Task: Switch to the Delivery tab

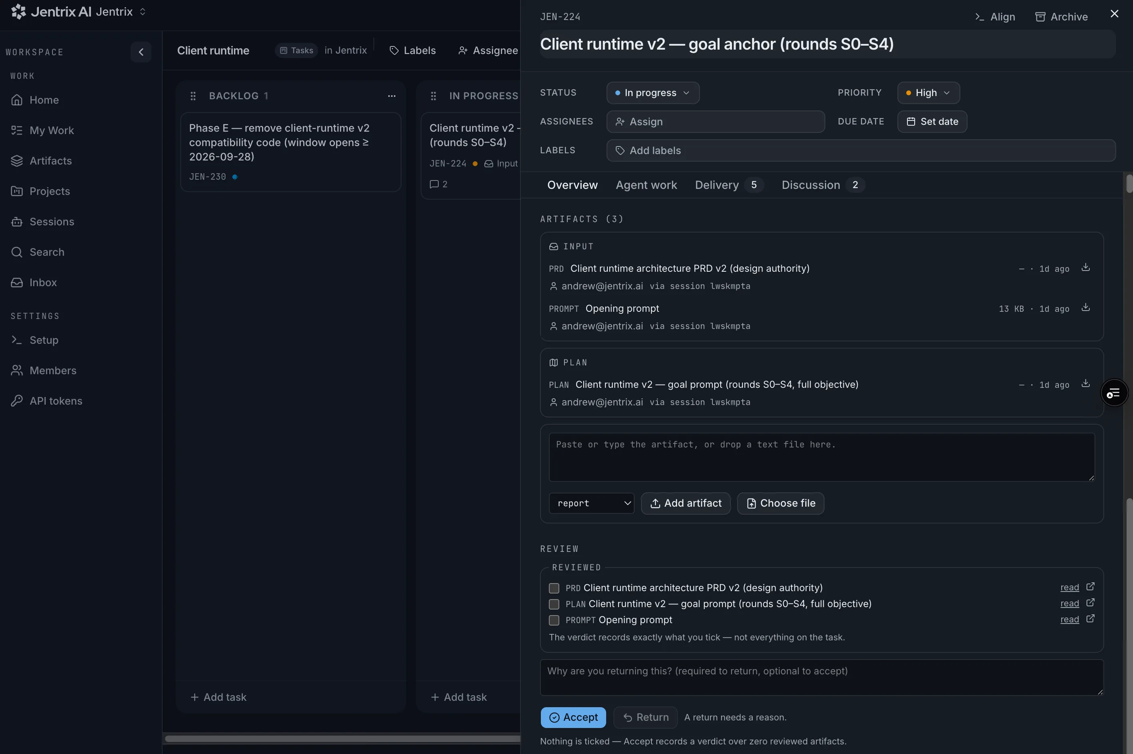Action: click(729, 185)
